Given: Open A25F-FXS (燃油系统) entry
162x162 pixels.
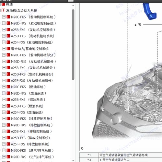Looking at the screenshot, I should pyautogui.click(x=27, y=112).
